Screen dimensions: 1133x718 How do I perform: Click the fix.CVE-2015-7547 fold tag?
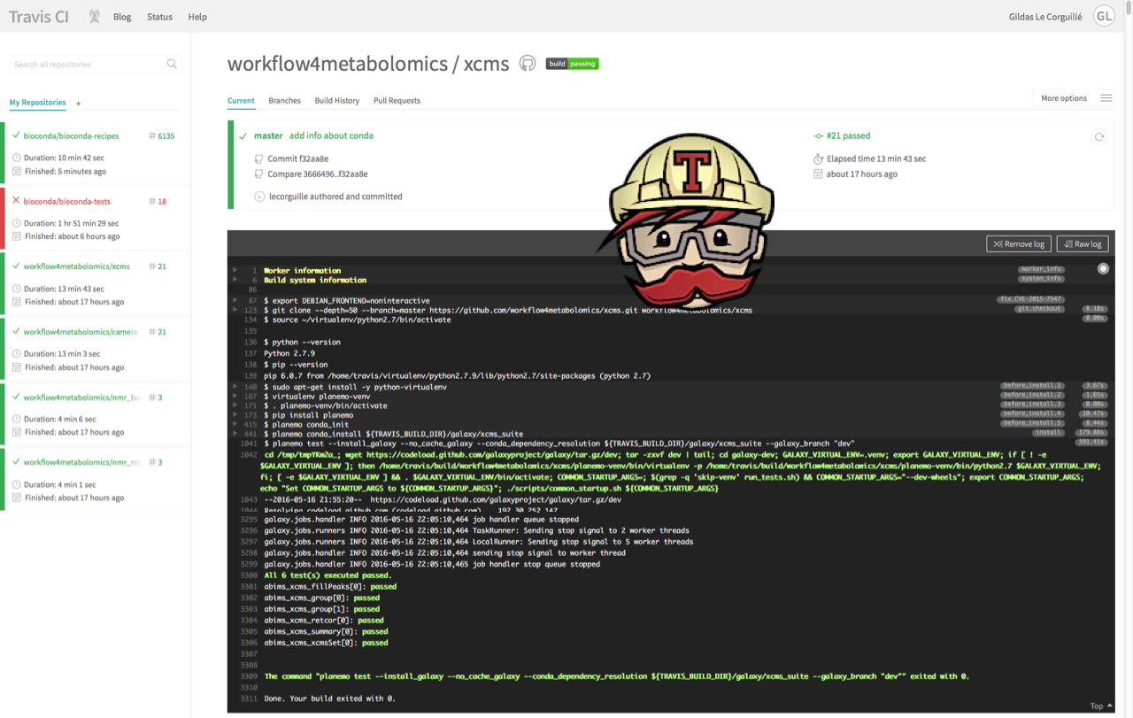tap(1030, 299)
